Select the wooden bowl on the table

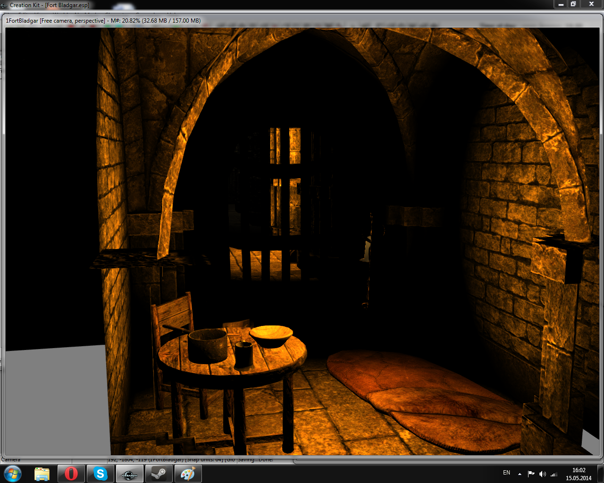(x=271, y=336)
